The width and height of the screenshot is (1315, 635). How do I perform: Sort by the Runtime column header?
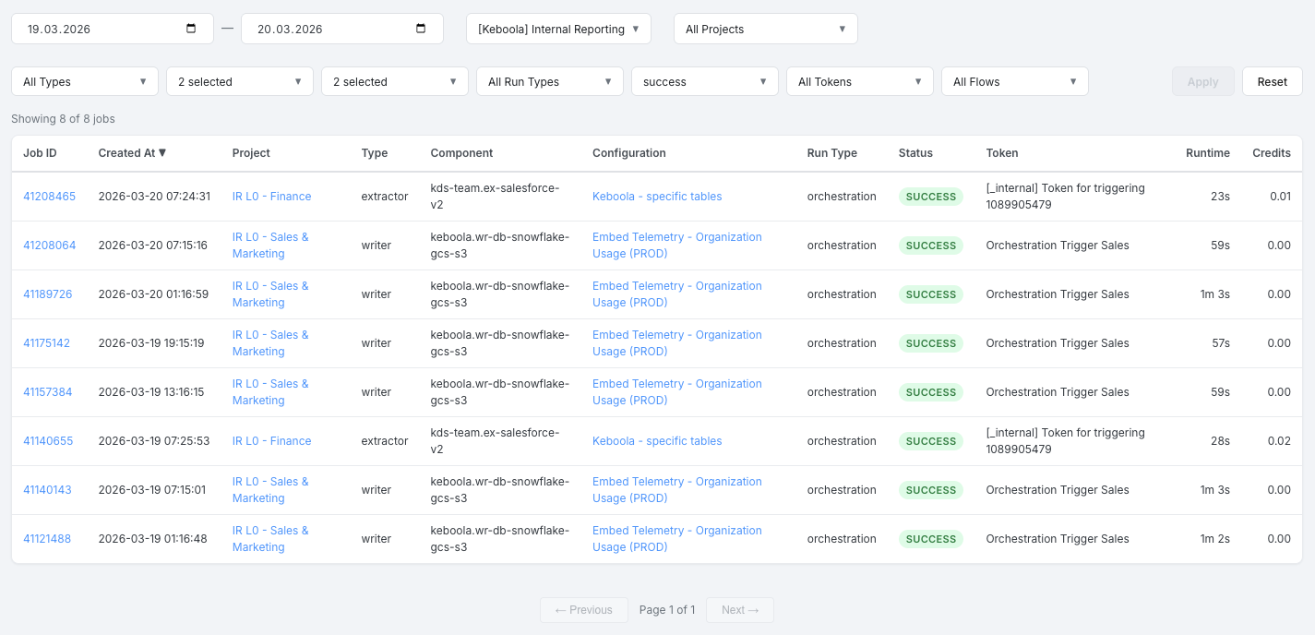1207,153
